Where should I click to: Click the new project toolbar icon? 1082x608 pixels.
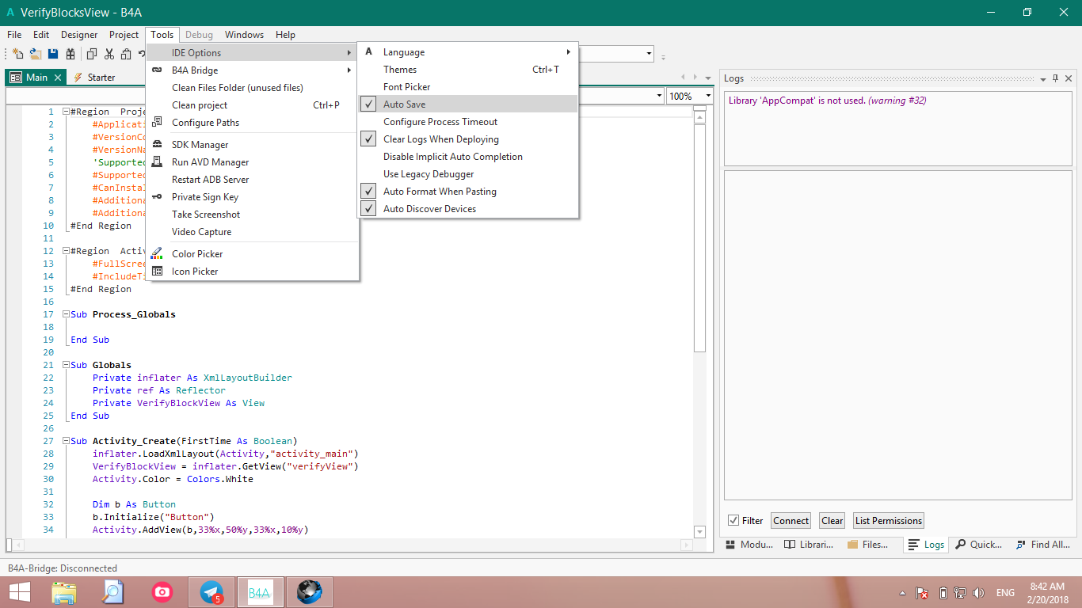(x=17, y=54)
